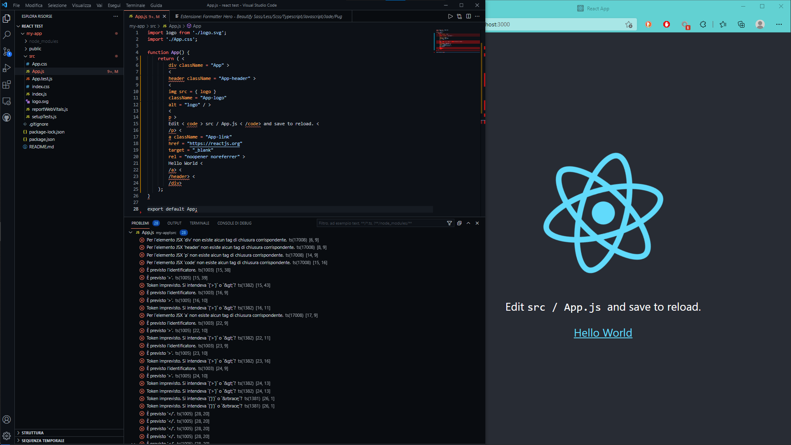Open Manage gear in activity bar
Image resolution: width=791 pixels, height=445 pixels.
pyautogui.click(x=7, y=436)
